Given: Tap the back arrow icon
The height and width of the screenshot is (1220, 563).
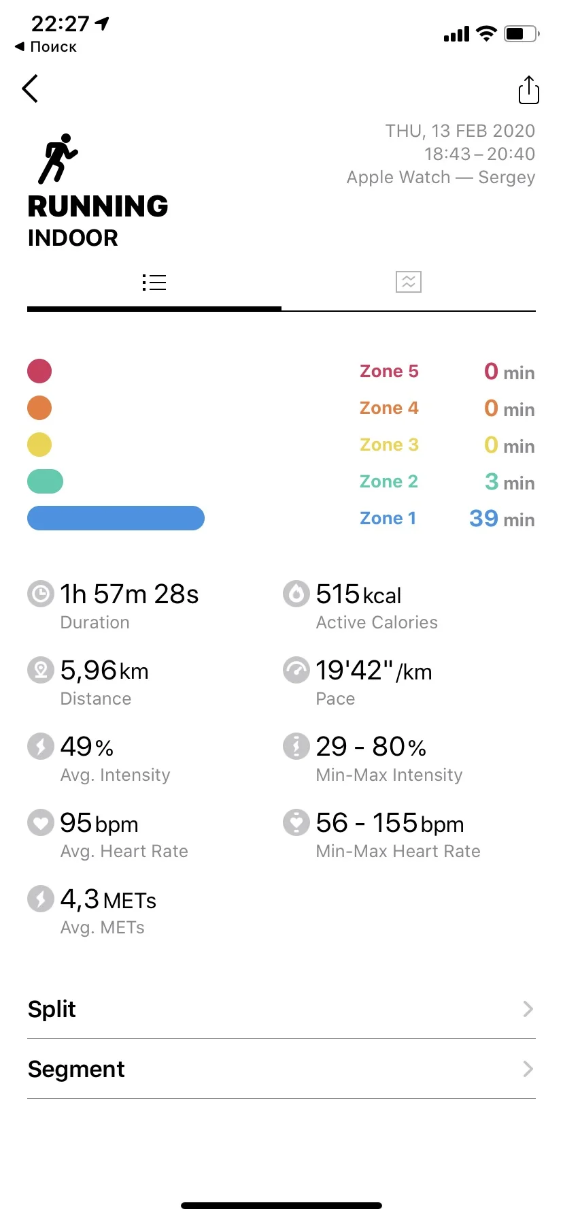Looking at the screenshot, I should (x=30, y=89).
